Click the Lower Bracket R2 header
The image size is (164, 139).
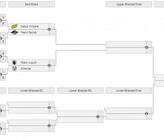[32, 91]
